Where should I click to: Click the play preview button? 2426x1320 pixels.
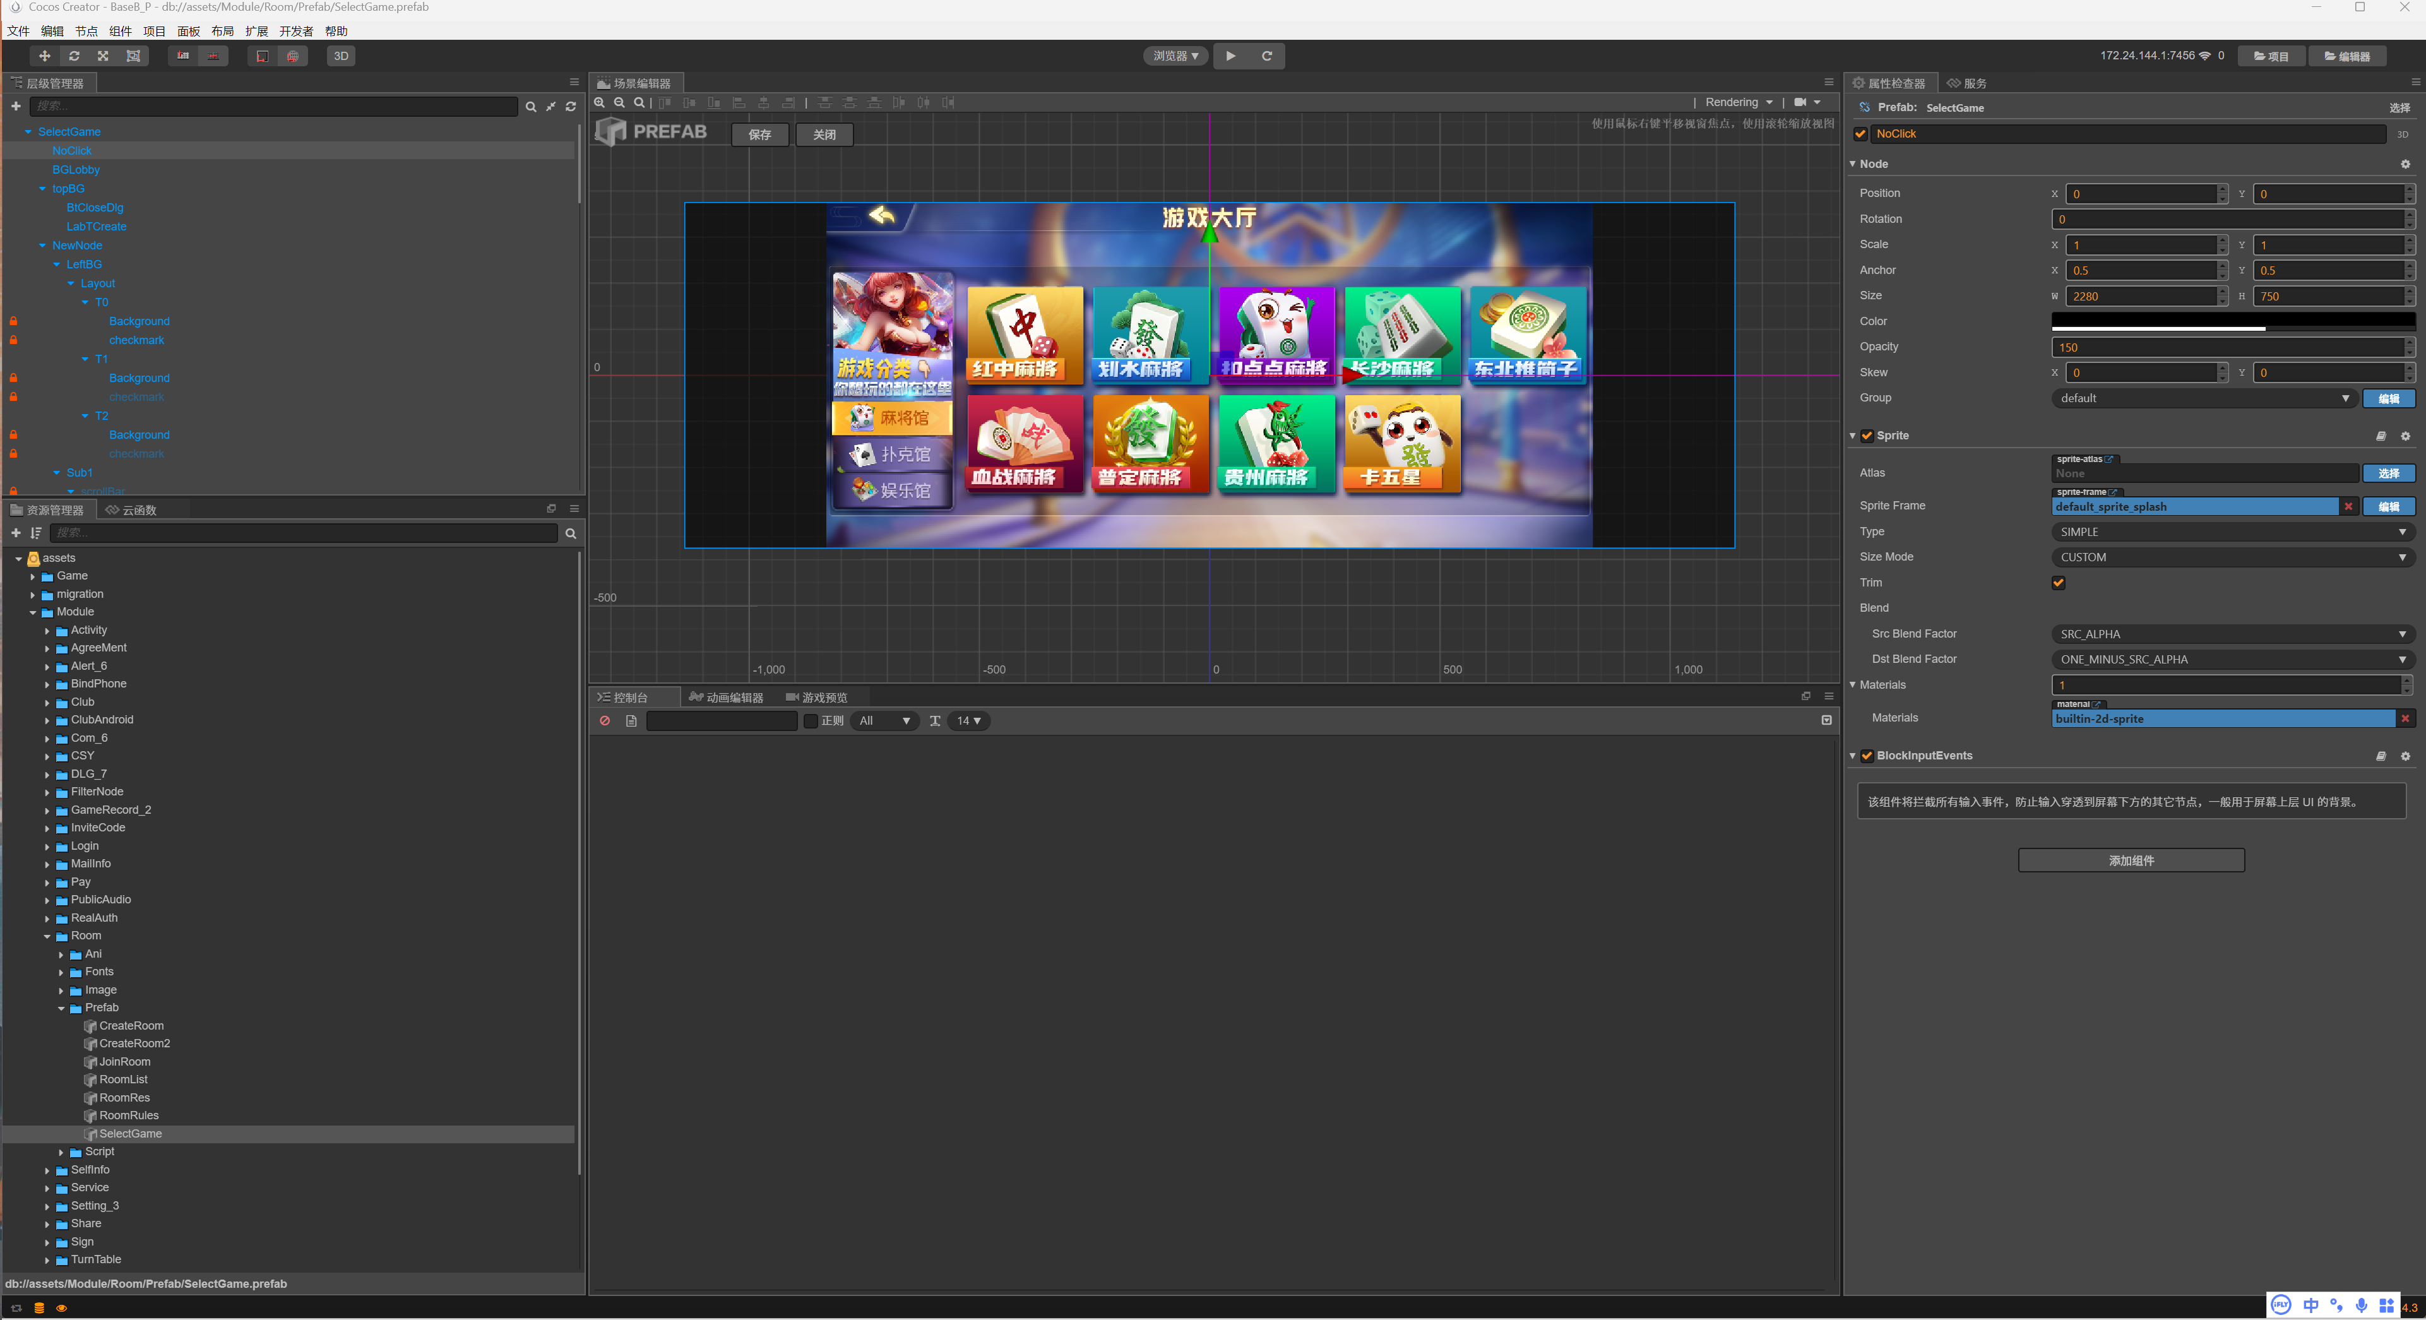(x=1230, y=56)
